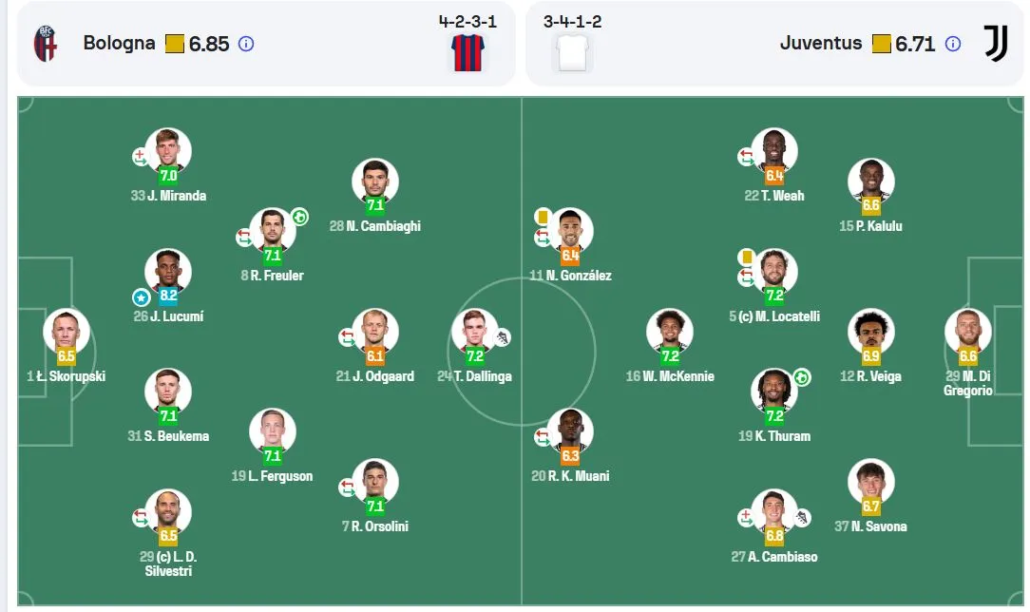Open M. Di Gregorio's player avatar
The image size is (1030, 612).
(967, 331)
